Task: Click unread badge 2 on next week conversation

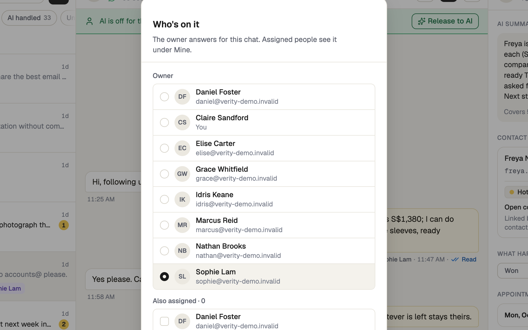Action: [x=64, y=324]
